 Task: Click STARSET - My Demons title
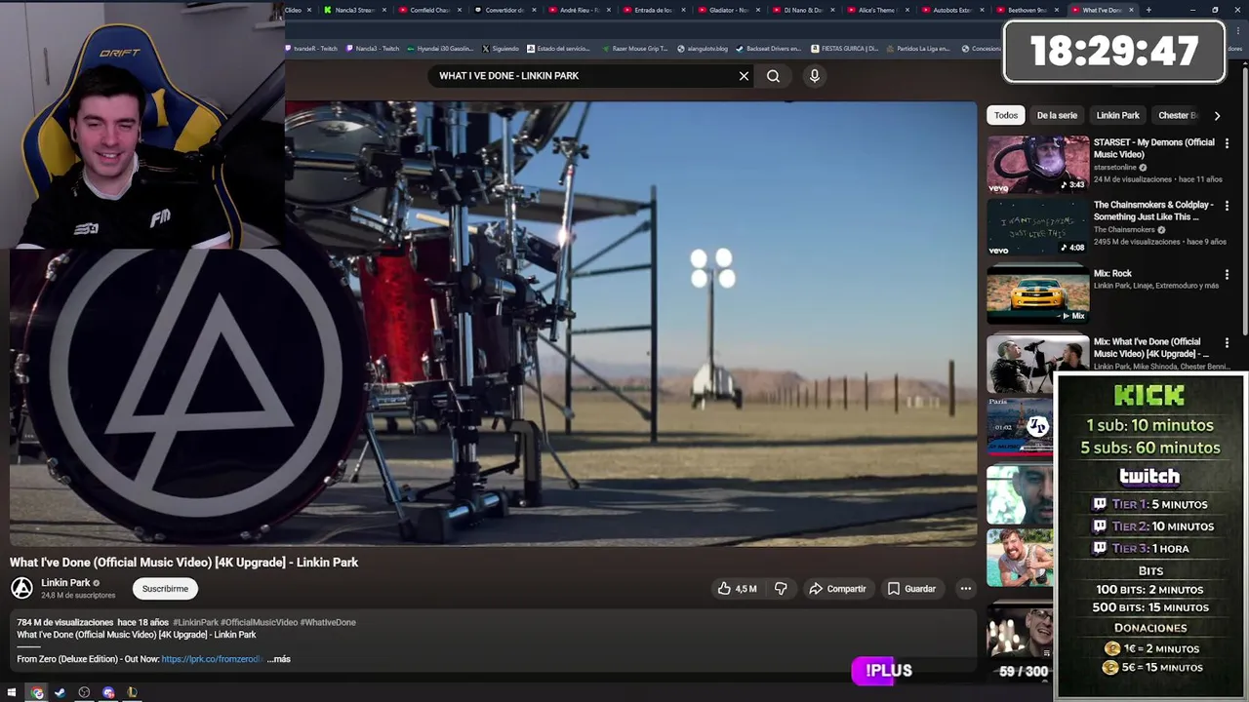click(1153, 148)
